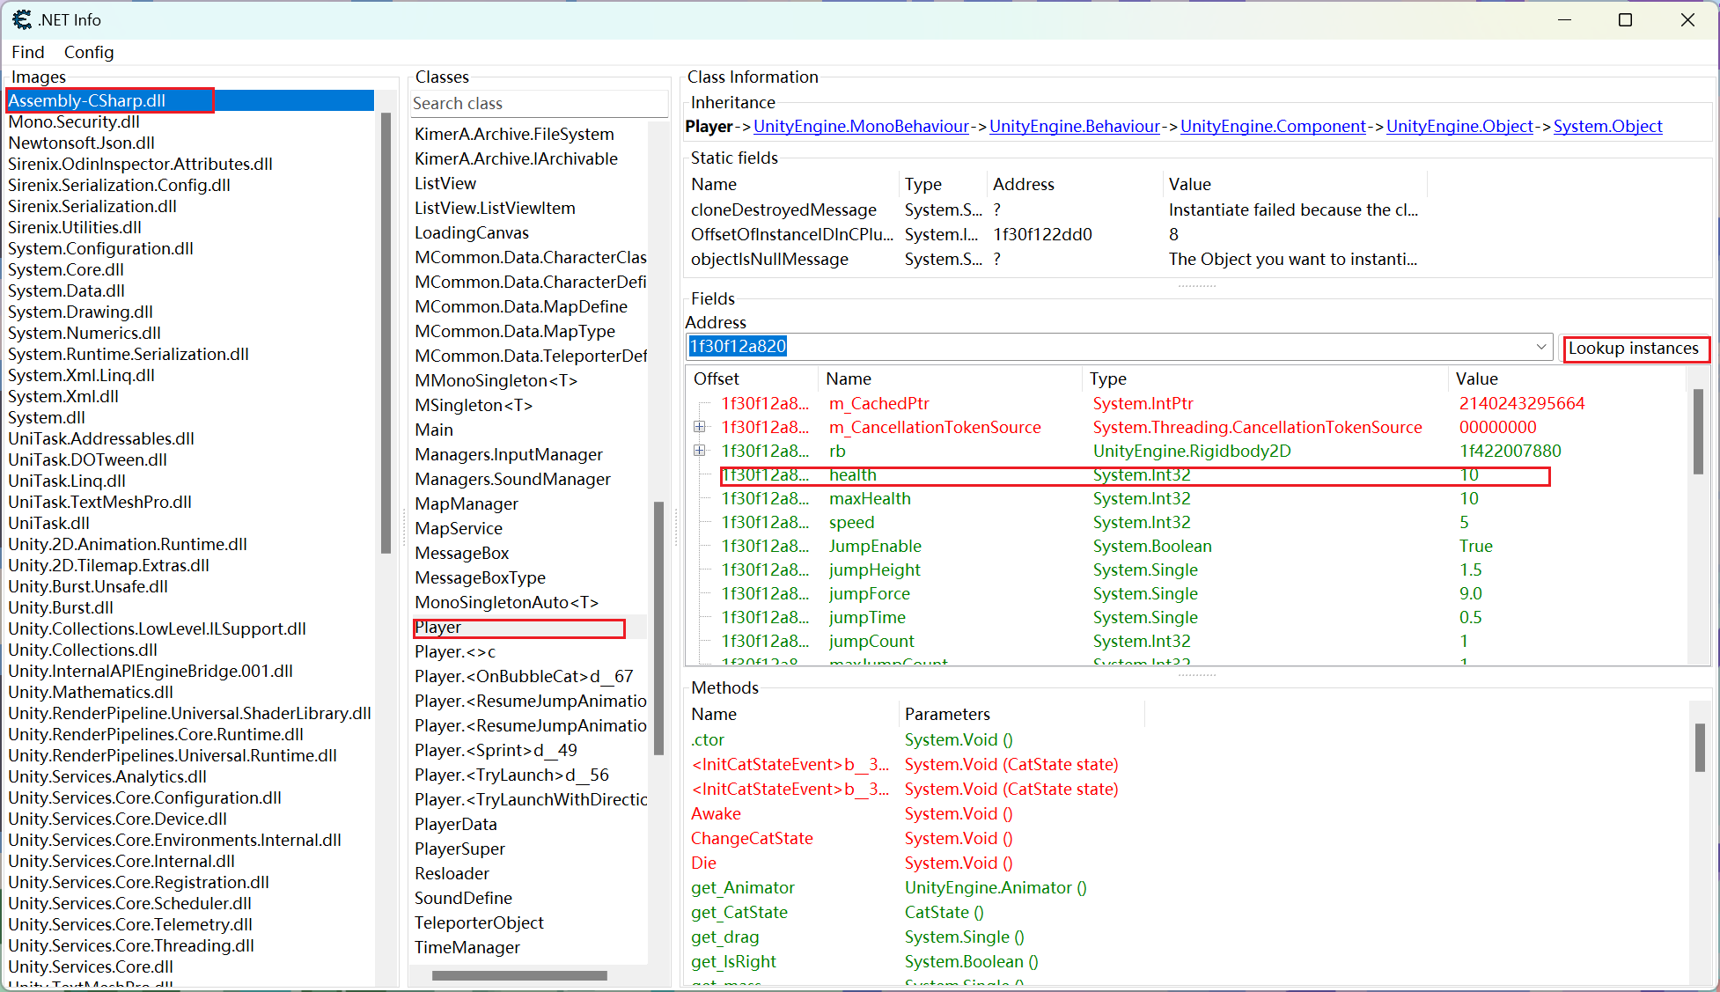
Task: Follow the System.Object inheritance link
Action: coord(1607,126)
